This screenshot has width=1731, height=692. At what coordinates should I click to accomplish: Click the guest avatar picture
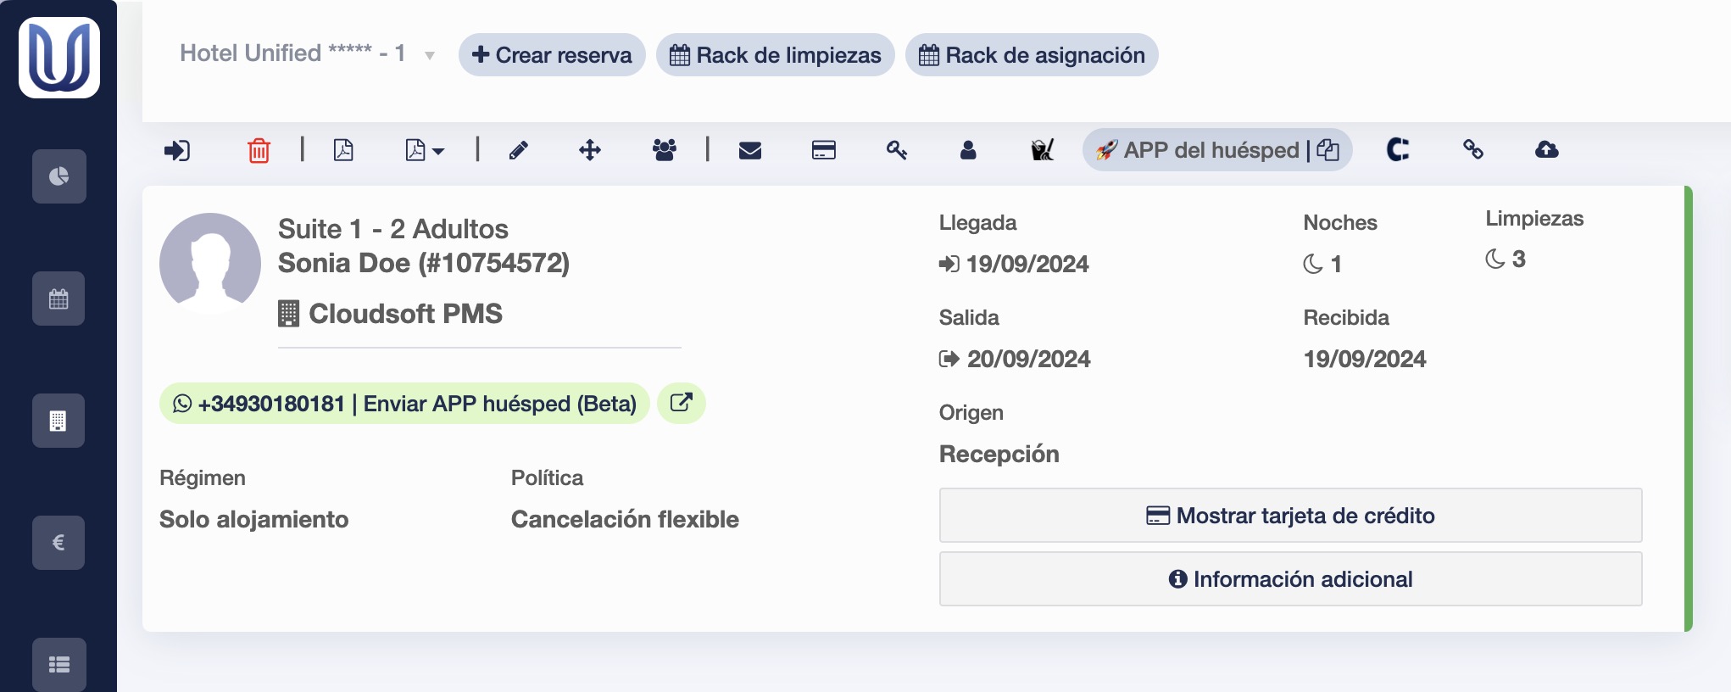pyautogui.click(x=210, y=263)
